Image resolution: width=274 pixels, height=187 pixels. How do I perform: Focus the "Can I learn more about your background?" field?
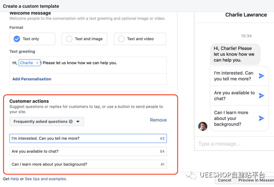click(x=82, y=165)
